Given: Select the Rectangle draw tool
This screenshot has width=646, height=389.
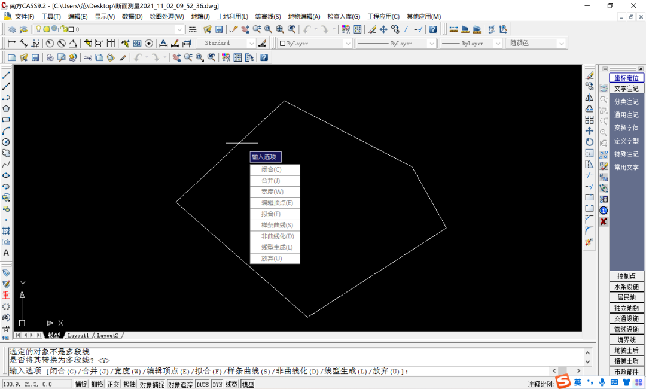Looking at the screenshot, I should (x=6, y=120).
